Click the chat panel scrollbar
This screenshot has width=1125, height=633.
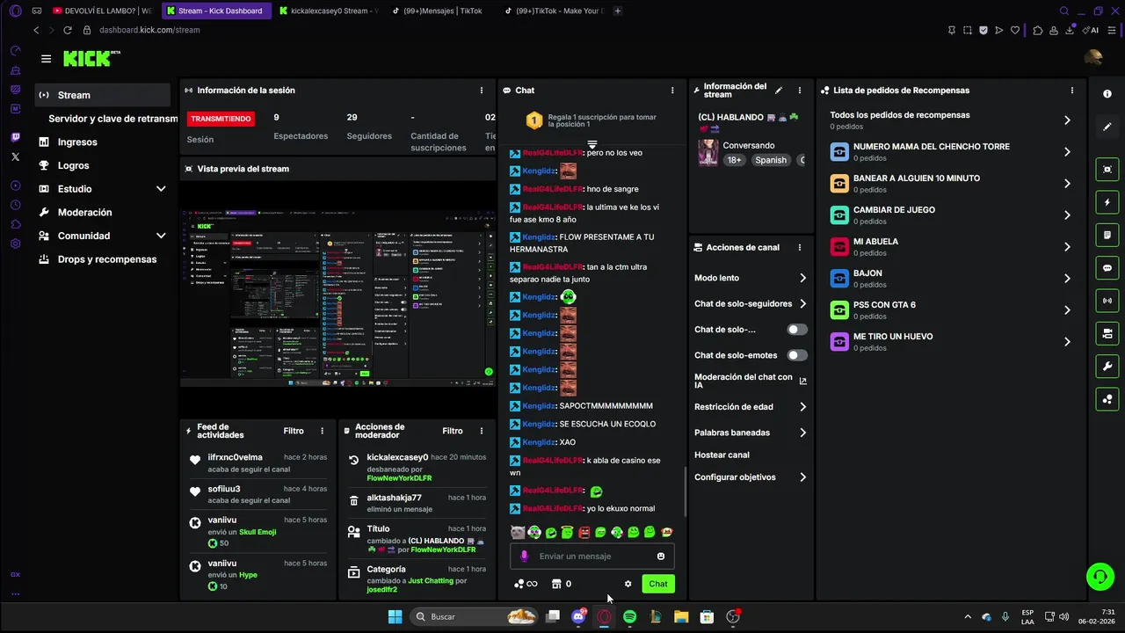click(686, 491)
